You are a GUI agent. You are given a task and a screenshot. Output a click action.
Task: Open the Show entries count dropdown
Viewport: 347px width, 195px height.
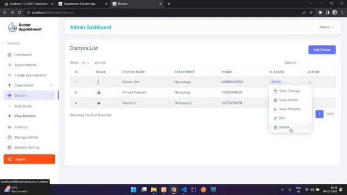86,63
